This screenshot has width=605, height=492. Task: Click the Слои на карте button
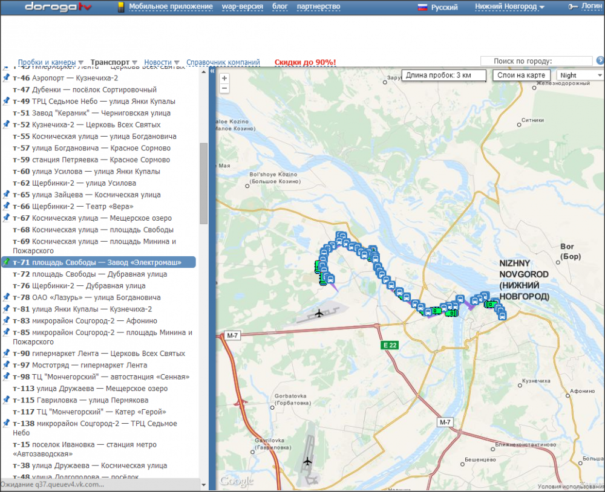pyautogui.click(x=520, y=75)
